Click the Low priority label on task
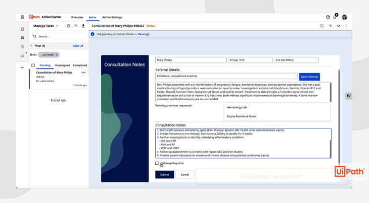The width and height of the screenshot is (369, 203). 83,73
